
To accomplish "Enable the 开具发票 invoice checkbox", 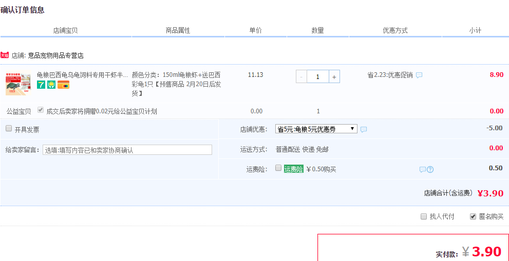I will point(9,128).
